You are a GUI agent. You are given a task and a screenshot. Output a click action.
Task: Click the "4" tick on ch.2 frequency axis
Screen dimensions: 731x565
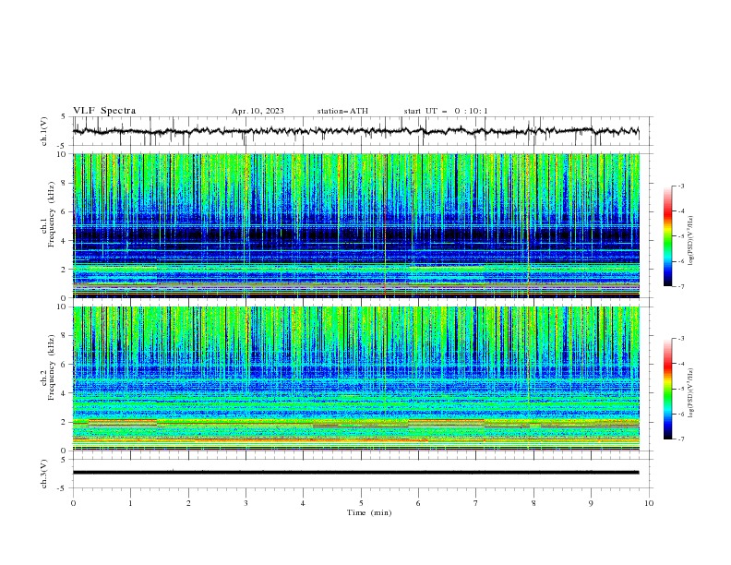point(66,393)
